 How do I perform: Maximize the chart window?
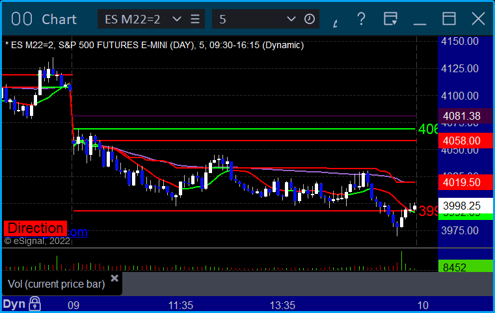(449, 19)
